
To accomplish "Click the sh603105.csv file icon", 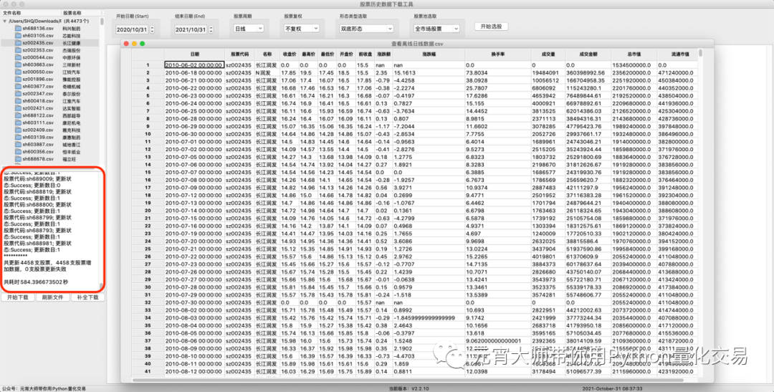I will click(x=18, y=36).
